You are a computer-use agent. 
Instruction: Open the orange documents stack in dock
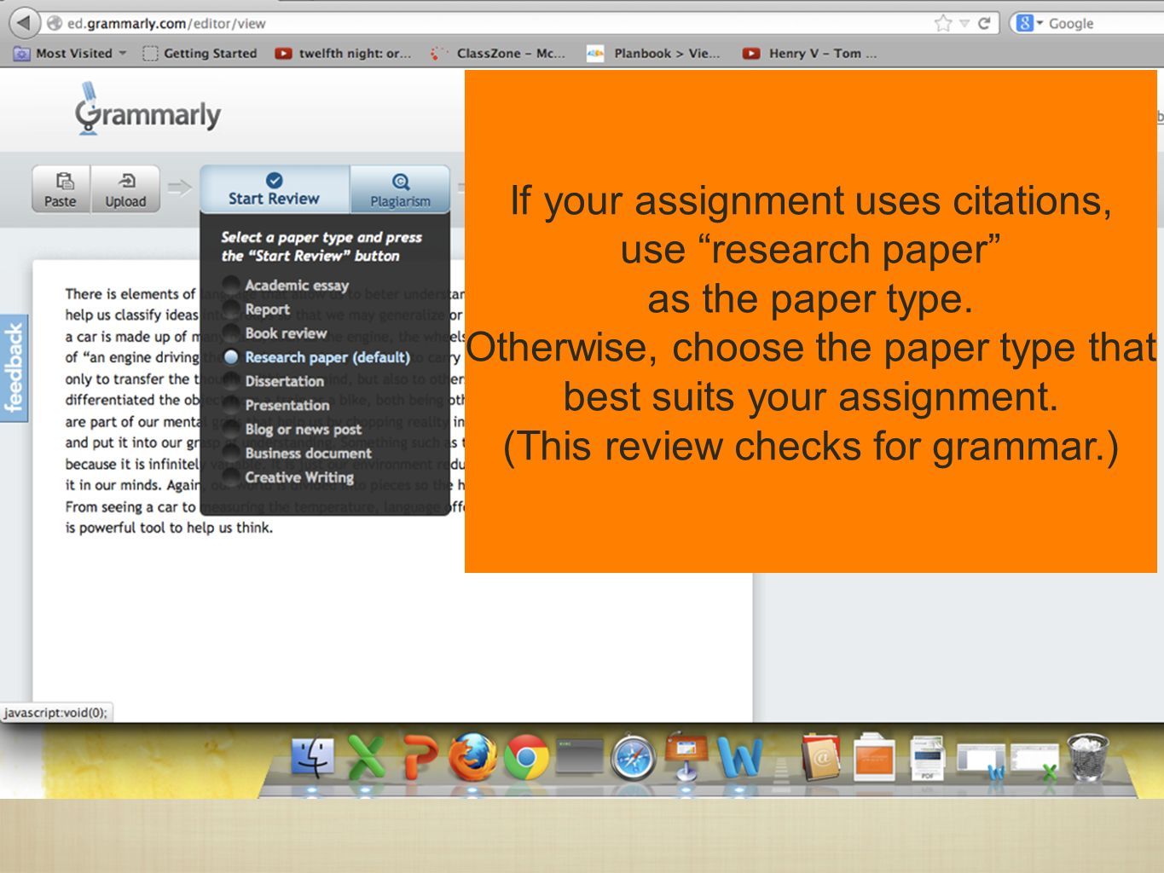(874, 757)
